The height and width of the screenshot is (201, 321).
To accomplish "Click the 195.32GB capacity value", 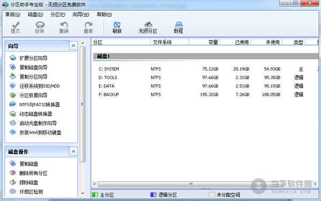I will 209,94.
